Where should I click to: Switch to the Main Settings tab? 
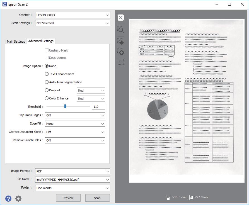[x=16, y=42]
